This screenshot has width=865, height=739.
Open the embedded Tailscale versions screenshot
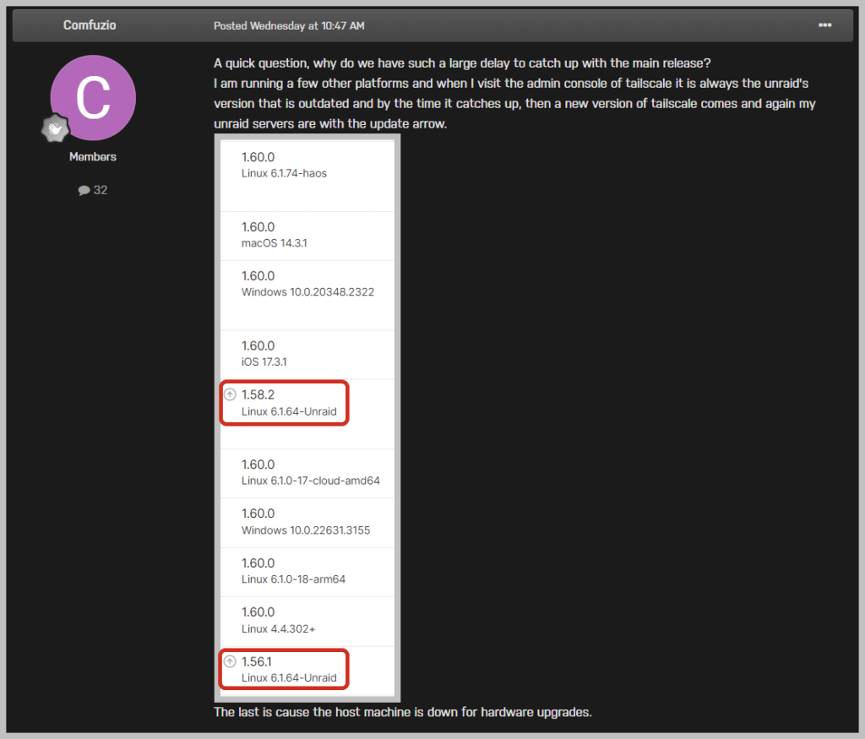coord(307,418)
